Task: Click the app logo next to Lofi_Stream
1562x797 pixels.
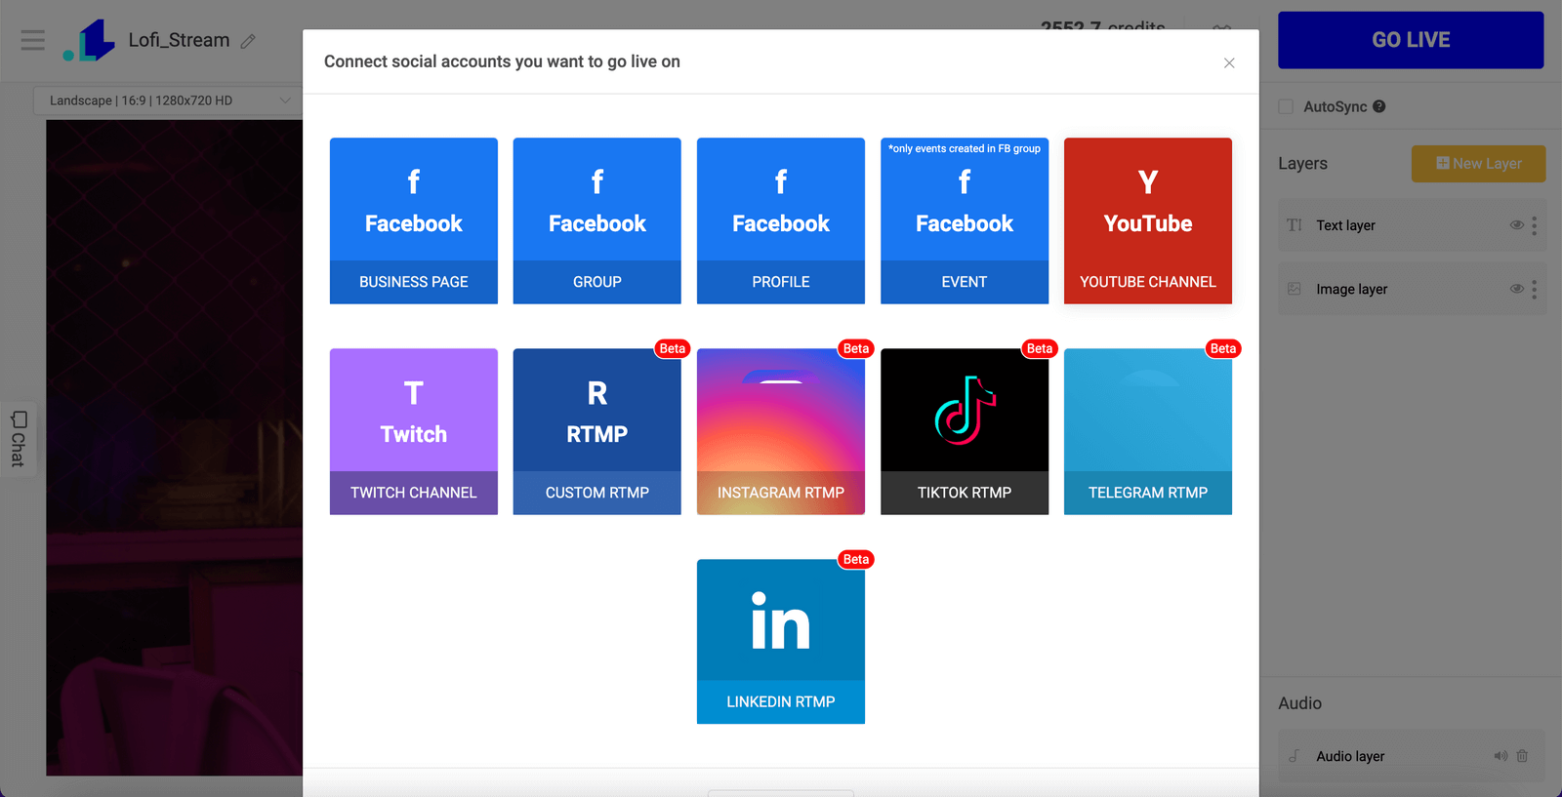Action: coord(89,40)
